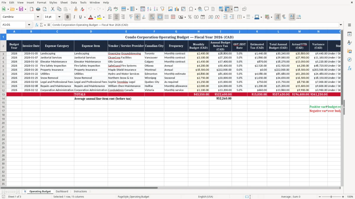Click the Print icon in toolbar
Viewport: 355px width, 199px height.
38,9
